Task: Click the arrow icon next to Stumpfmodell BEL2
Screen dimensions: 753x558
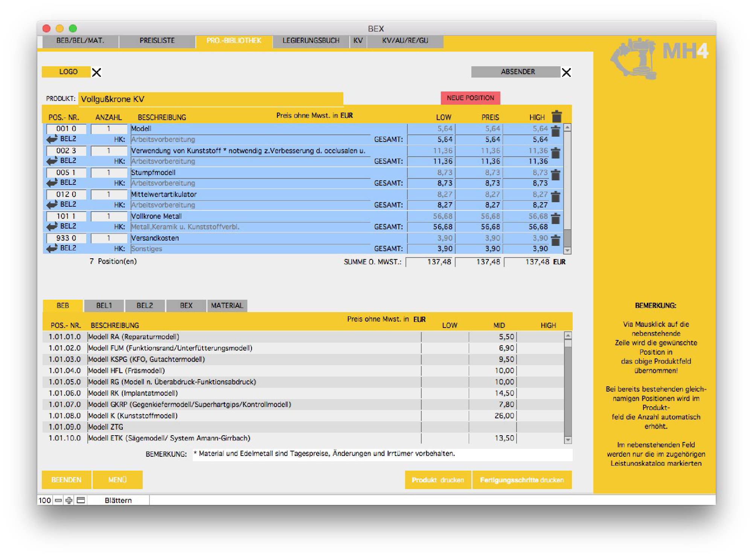Action: (x=52, y=183)
